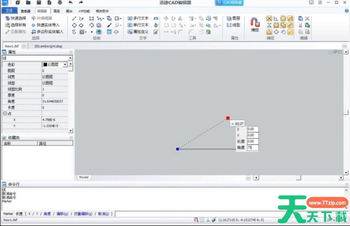Collapse the 点 property group
This screenshot has width=350, height=226.
tap(5, 113)
